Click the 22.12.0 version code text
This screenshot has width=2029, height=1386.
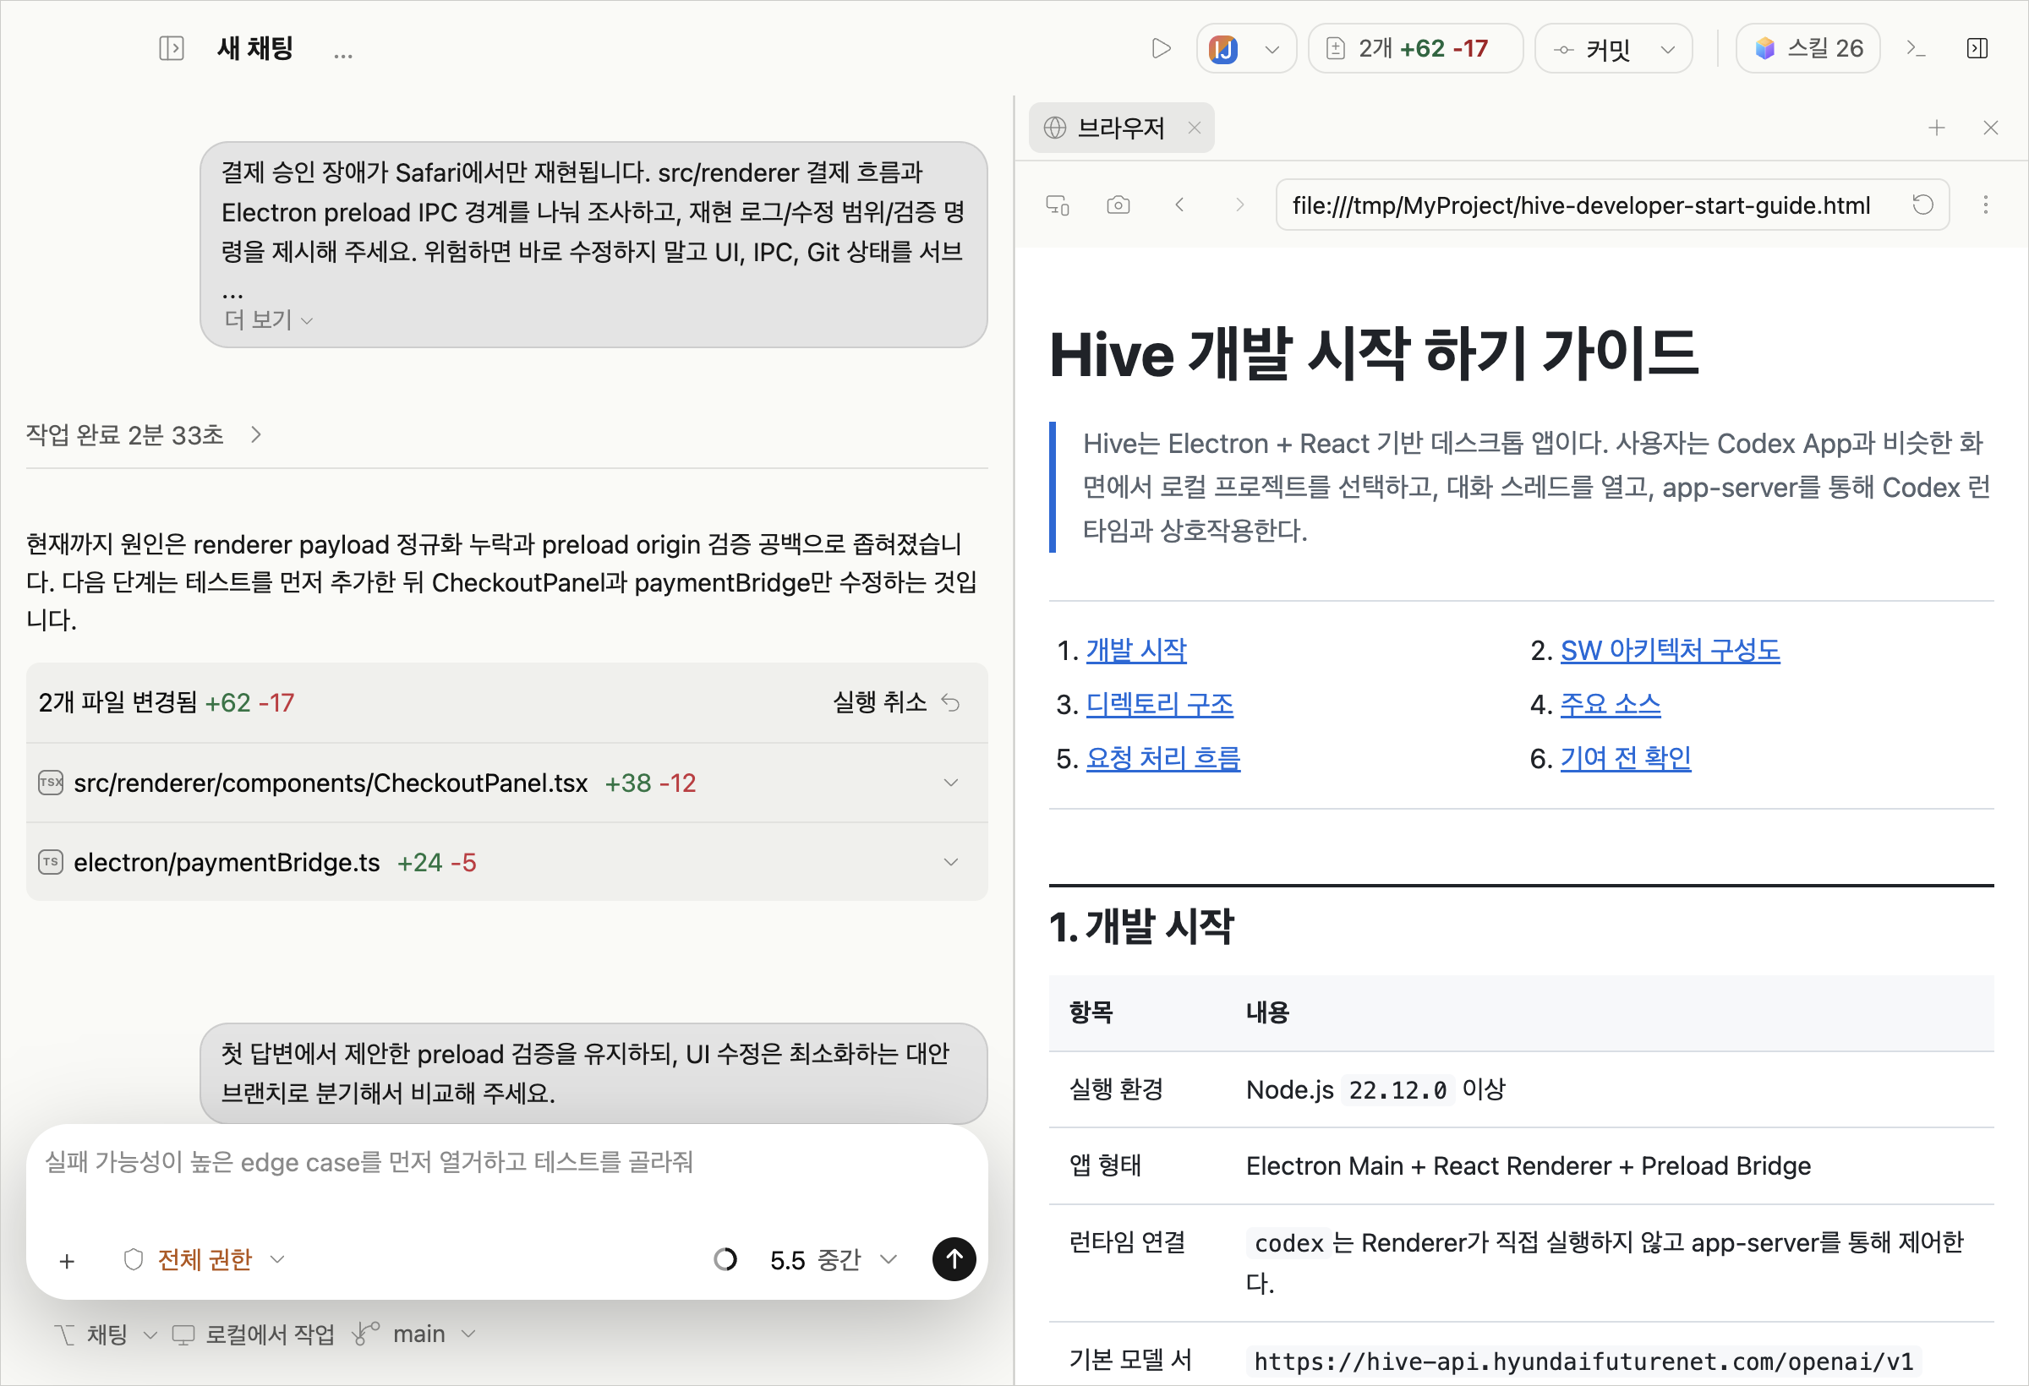point(1397,1089)
